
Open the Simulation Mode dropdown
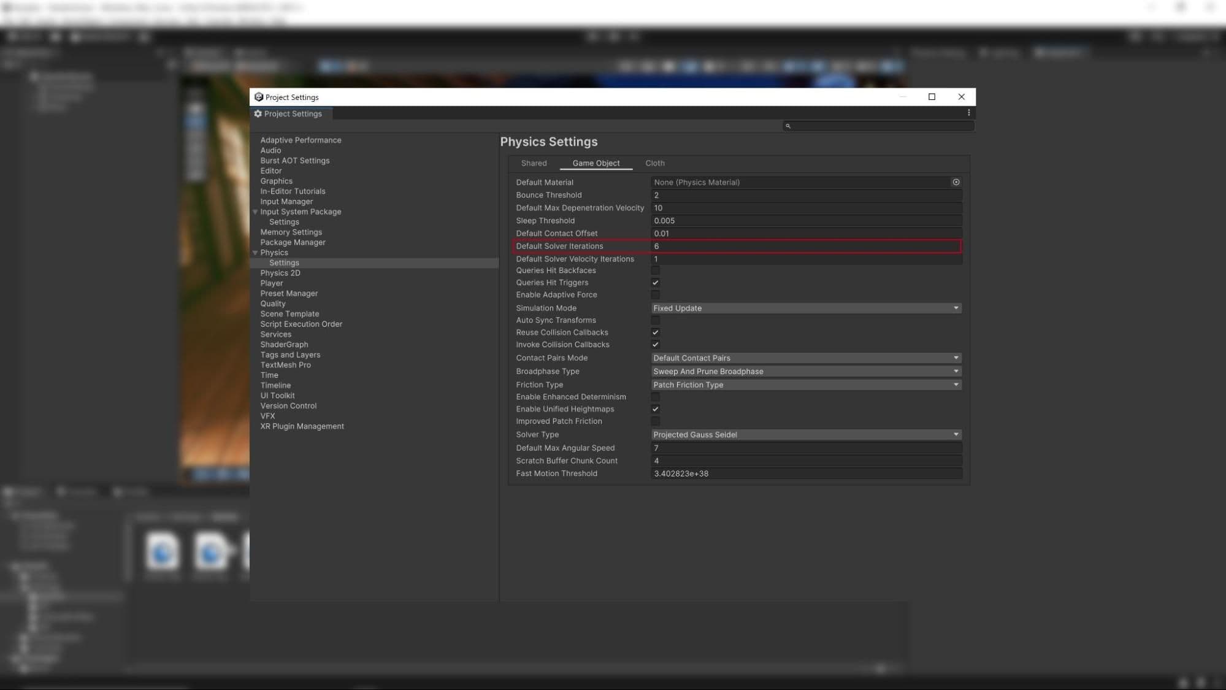pyautogui.click(x=805, y=307)
